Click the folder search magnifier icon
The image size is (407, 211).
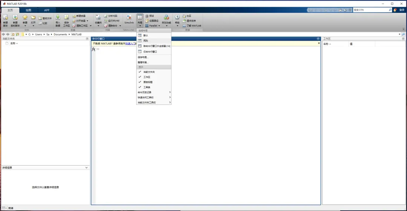click(403, 34)
